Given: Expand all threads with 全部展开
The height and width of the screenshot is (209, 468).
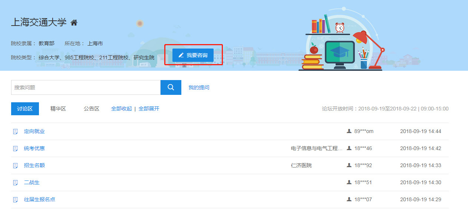Looking at the screenshot, I should [149, 109].
